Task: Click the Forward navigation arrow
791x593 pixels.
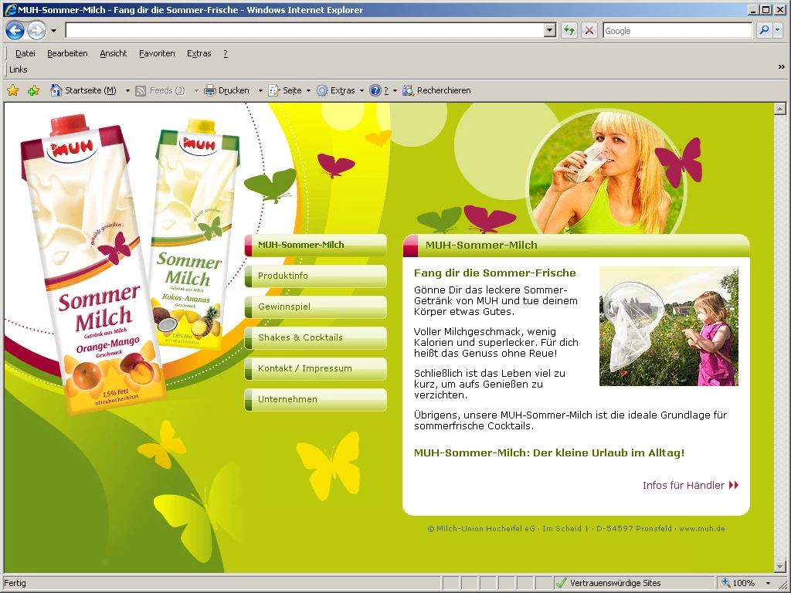Action: (36, 31)
